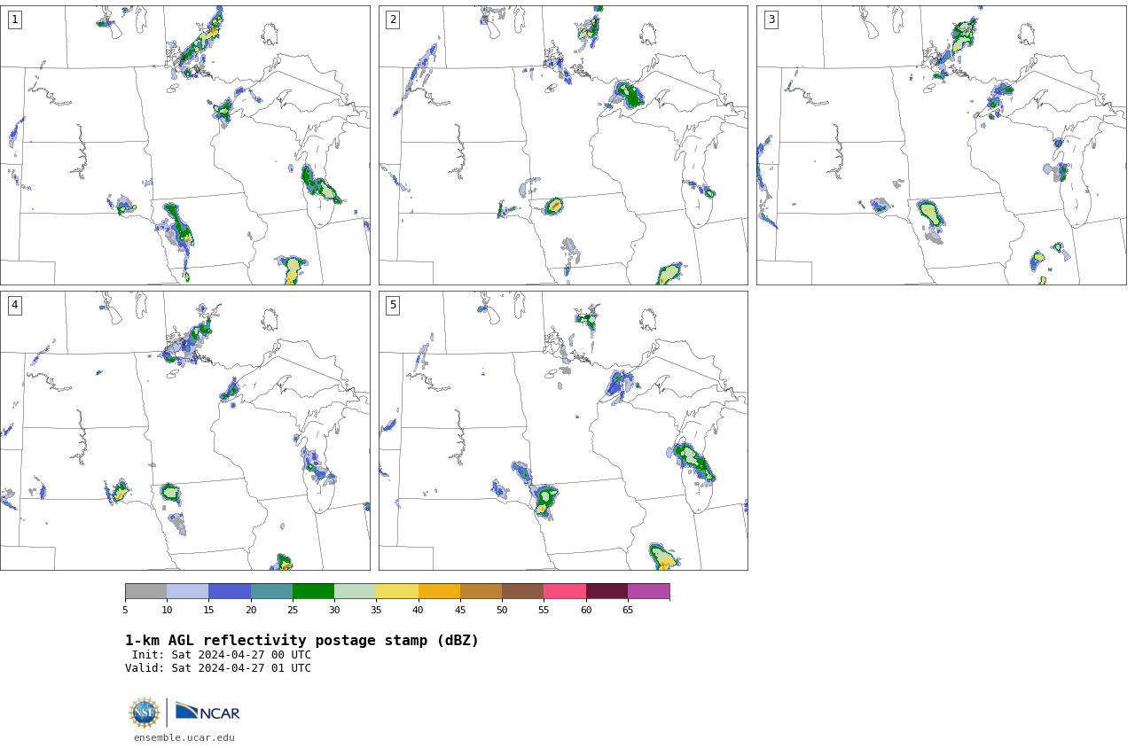Image resolution: width=1135 pixels, height=748 pixels.
Task: Click the NSF logo icon
Action: [145, 713]
